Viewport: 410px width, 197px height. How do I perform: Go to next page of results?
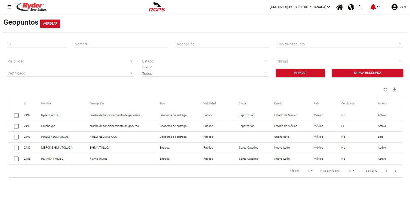(396, 171)
